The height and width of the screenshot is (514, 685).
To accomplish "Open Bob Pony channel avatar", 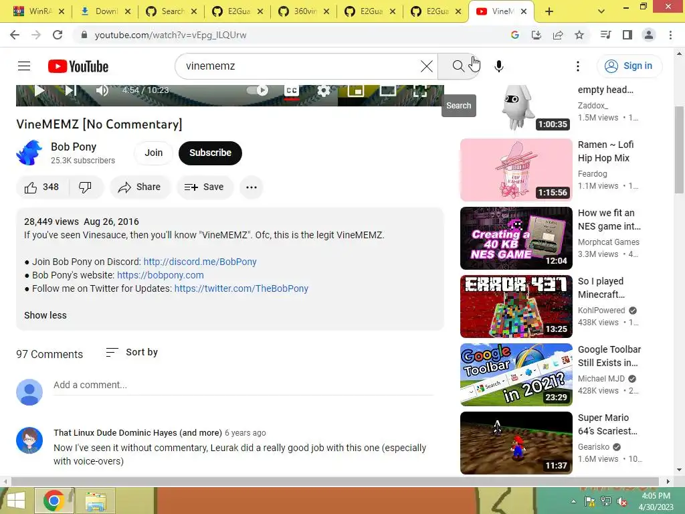I will click(x=29, y=153).
